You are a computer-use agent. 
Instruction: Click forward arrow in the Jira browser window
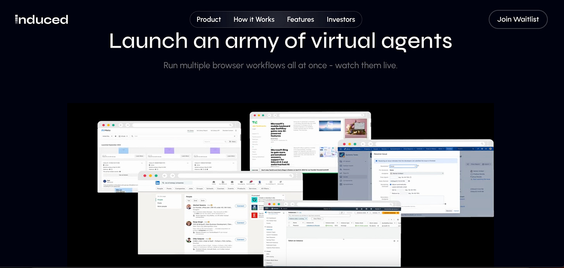(370, 144)
